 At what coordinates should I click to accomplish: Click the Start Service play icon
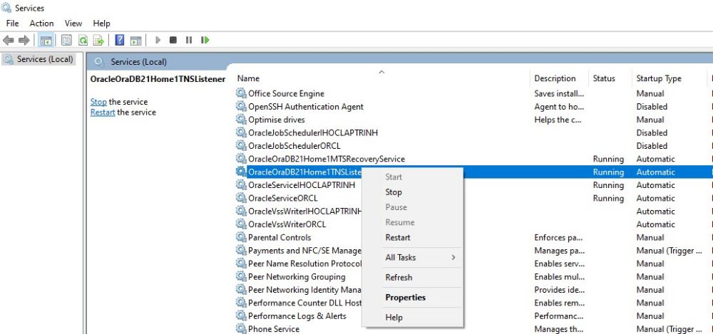(x=158, y=40)
